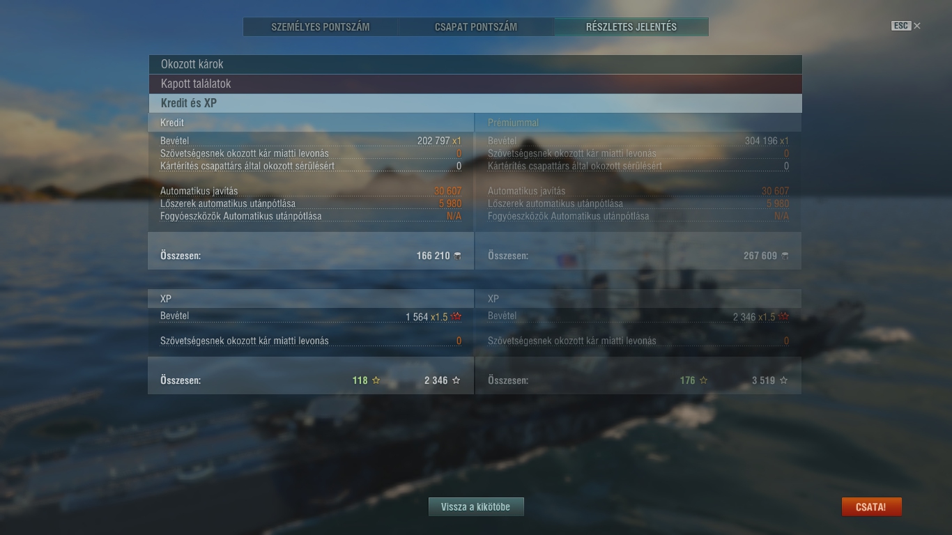952x535 pixels.
Task: Click the premium XP star beside 3 519
Action: tap(784, 380)
